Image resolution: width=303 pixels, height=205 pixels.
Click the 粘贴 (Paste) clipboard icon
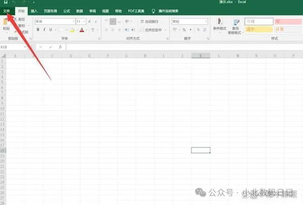[x=6, y=22]
